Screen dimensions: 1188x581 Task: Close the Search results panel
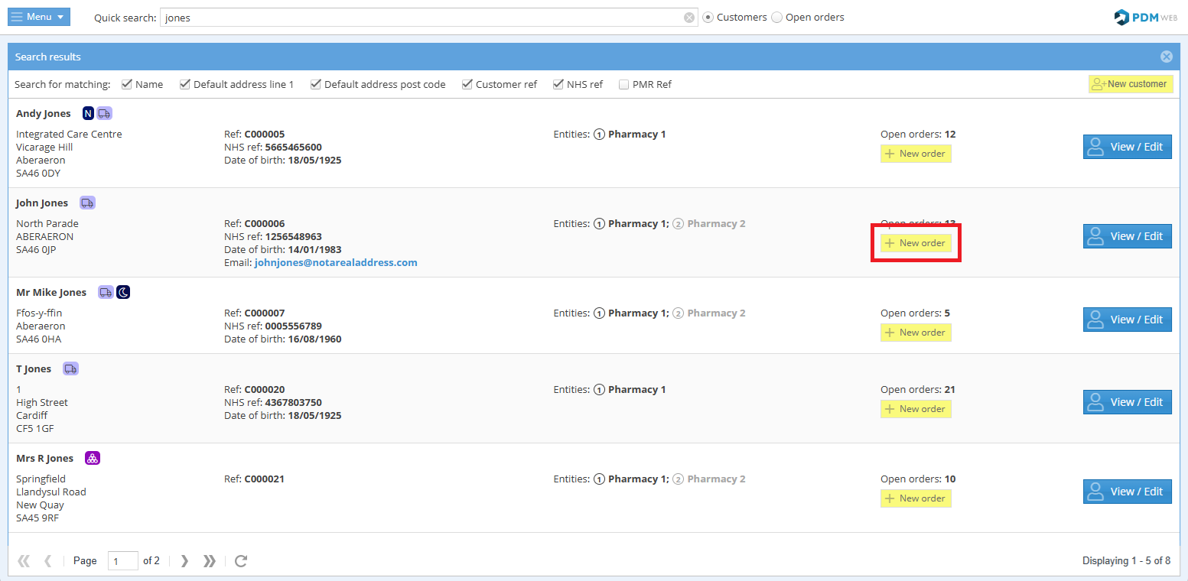1166,57
